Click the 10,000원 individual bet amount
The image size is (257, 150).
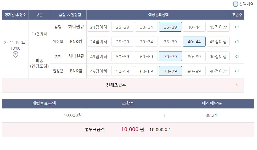point(72,115)
